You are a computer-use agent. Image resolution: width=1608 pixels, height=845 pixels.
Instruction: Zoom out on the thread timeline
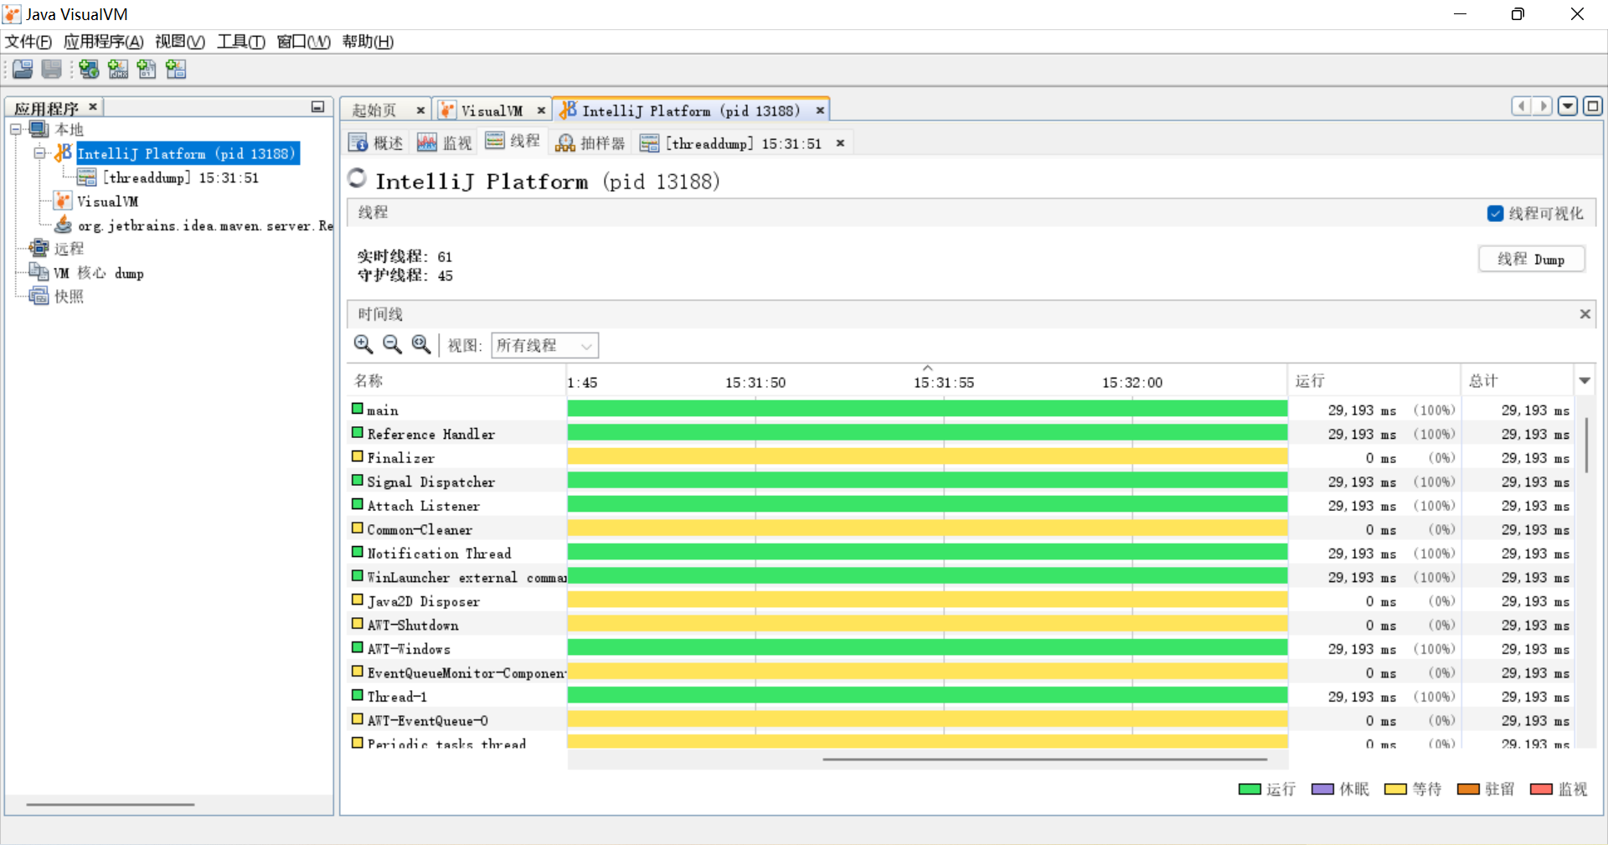tap(392, 344)
